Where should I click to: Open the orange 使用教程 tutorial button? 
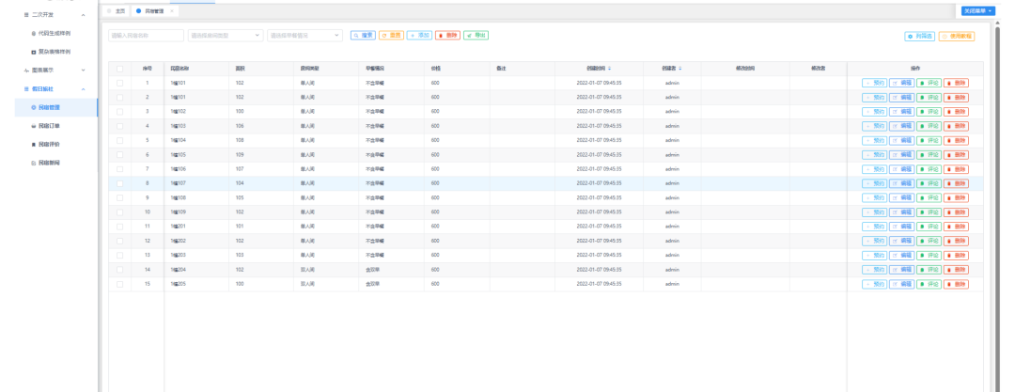[x=957, y=37]
